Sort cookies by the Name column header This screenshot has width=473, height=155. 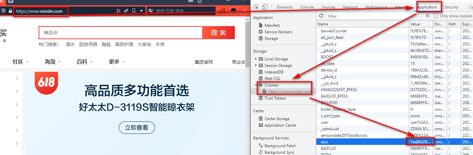coord(363,24)
